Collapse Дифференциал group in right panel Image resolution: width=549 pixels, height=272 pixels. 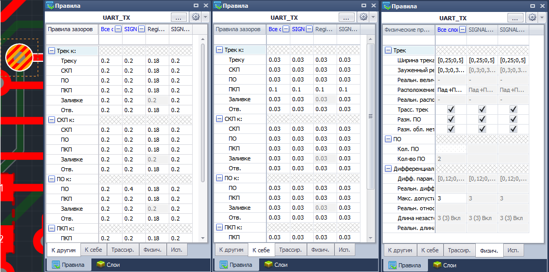389,169
